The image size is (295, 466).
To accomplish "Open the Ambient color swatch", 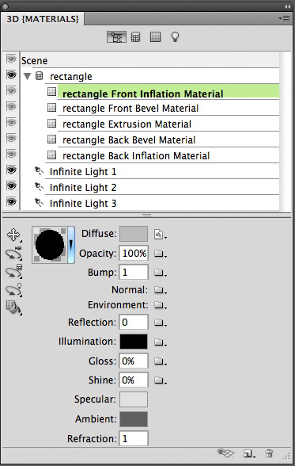I will (x=134, y=419).
